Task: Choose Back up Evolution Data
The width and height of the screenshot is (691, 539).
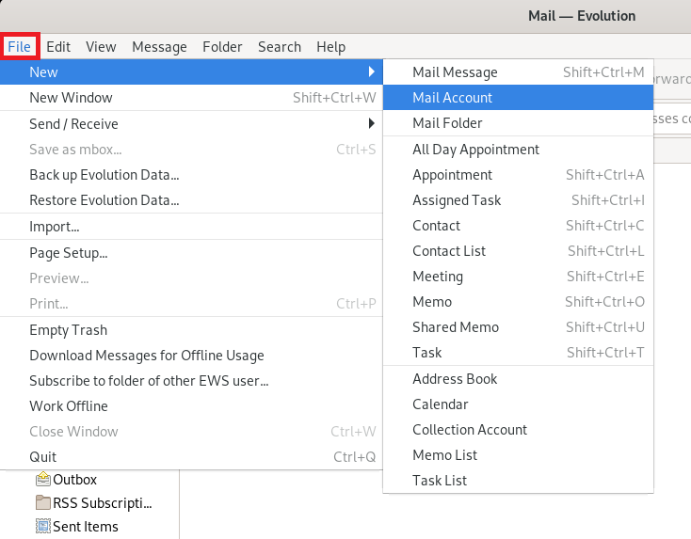Action: pos(104,175)
